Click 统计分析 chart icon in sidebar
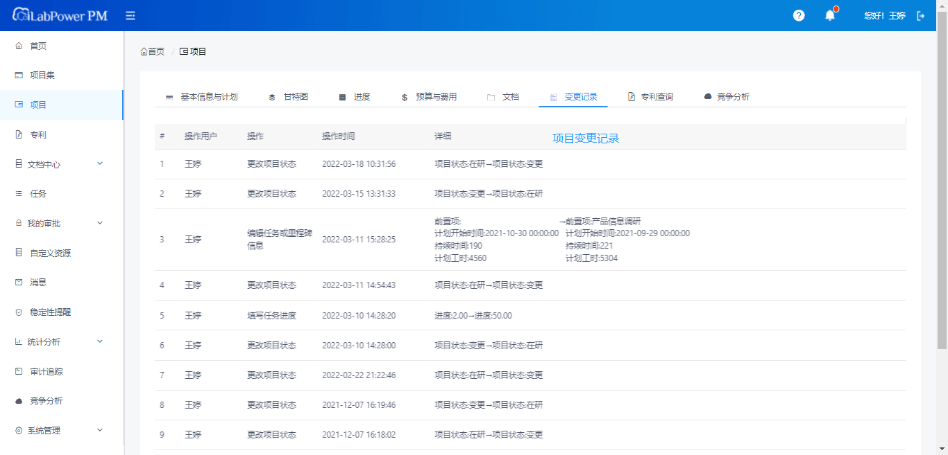Viewport: 948px width, 455px height. tap(19, 341)
